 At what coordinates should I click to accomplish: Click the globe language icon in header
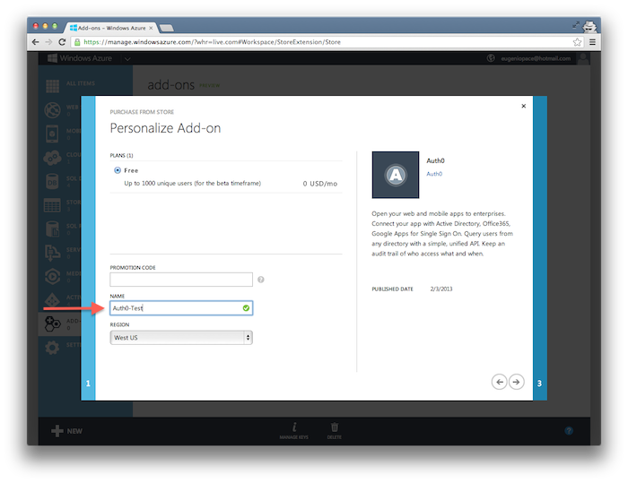[491, 58]
